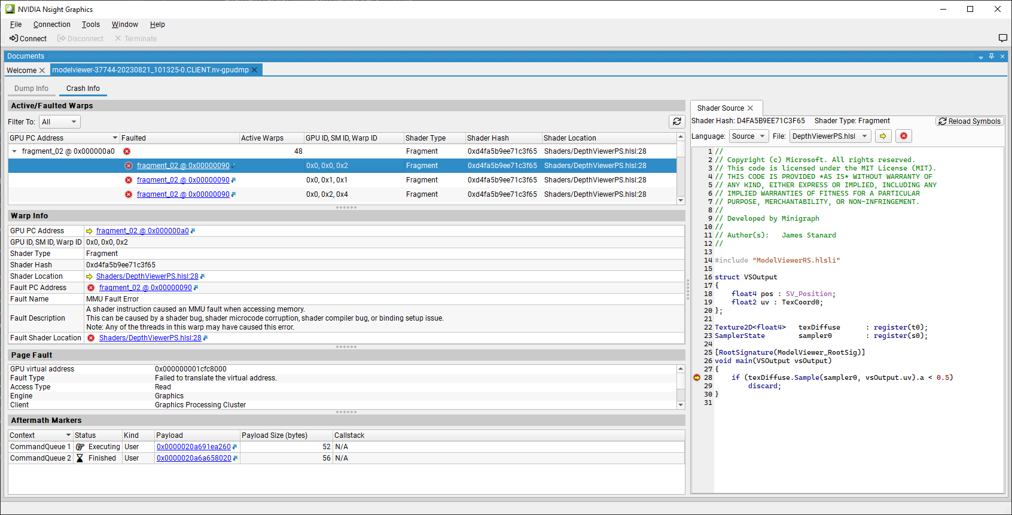Open the feedback speech bubble icon
This screenshot has width=1012, height=515.
click(1002, 38)
